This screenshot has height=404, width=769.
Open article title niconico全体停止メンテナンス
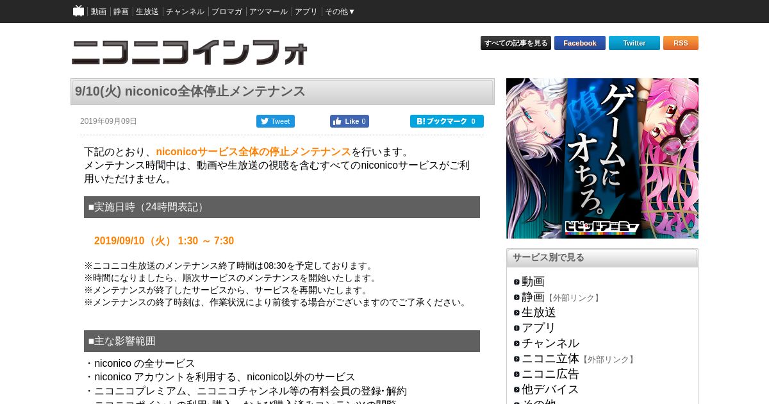tap(190, 91)
